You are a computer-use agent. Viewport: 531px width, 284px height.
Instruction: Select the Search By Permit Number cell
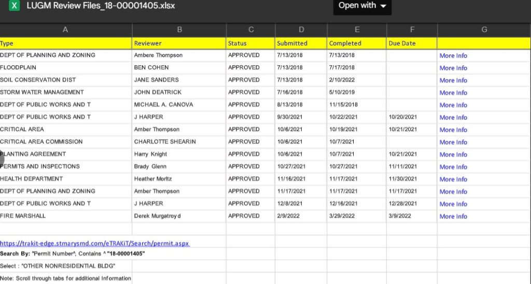pyautogui.click(x=73, y=253)
